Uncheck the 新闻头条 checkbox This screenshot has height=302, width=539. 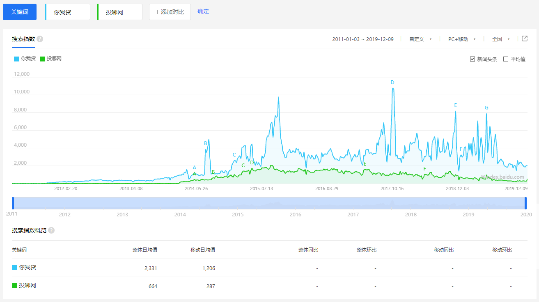[x=472, y=59]
